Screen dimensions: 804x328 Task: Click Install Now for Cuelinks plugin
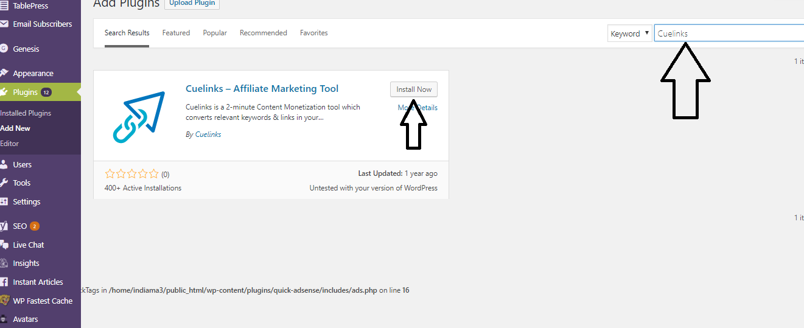coord(414,89)
